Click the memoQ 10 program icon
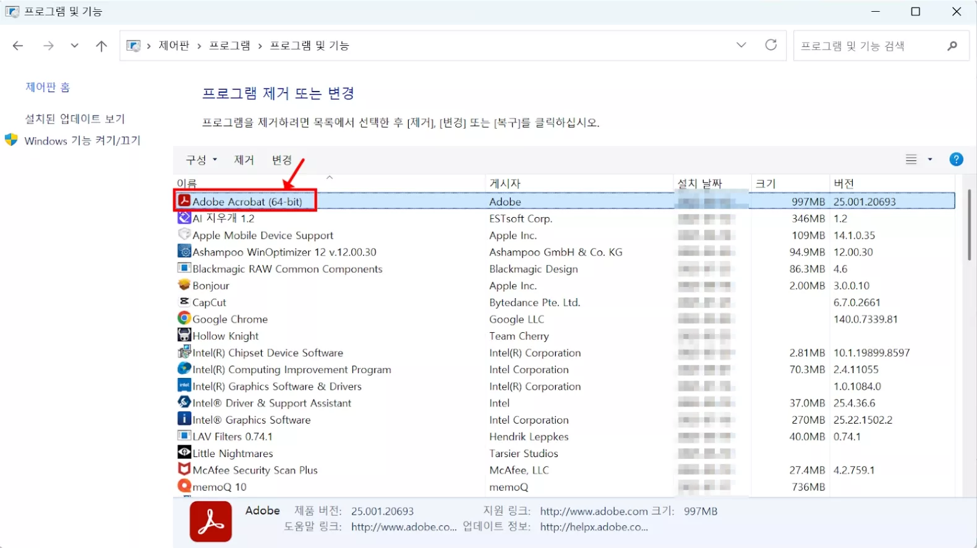 [x=184, y=486]
